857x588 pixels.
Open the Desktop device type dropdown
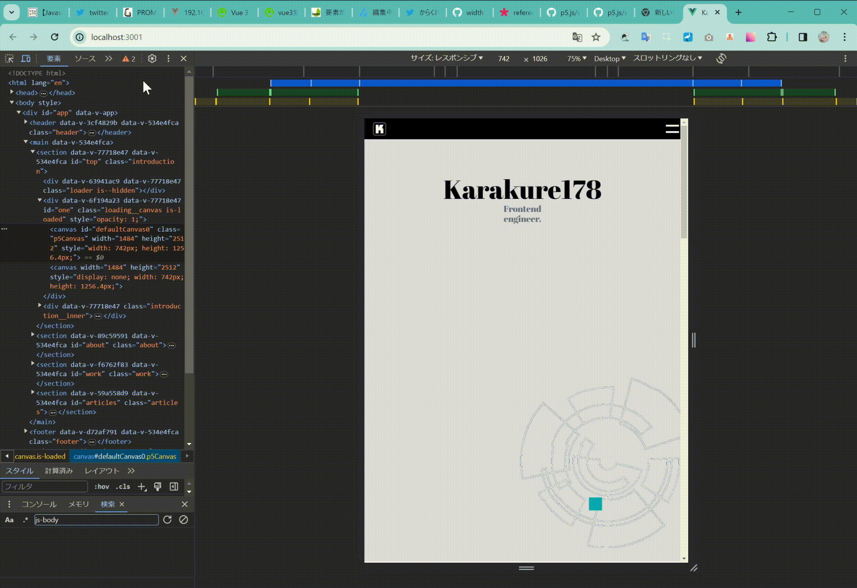click(610, 59)
